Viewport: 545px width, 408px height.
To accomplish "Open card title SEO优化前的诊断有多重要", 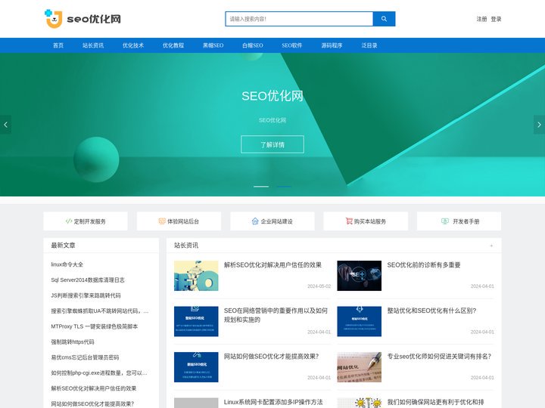I will pyautogui.click(x=424, y=265).
